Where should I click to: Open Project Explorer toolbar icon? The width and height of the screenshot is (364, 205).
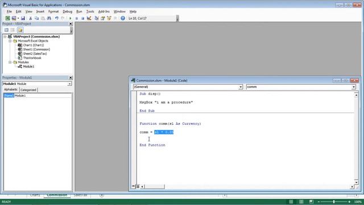[x=96, y=18]
